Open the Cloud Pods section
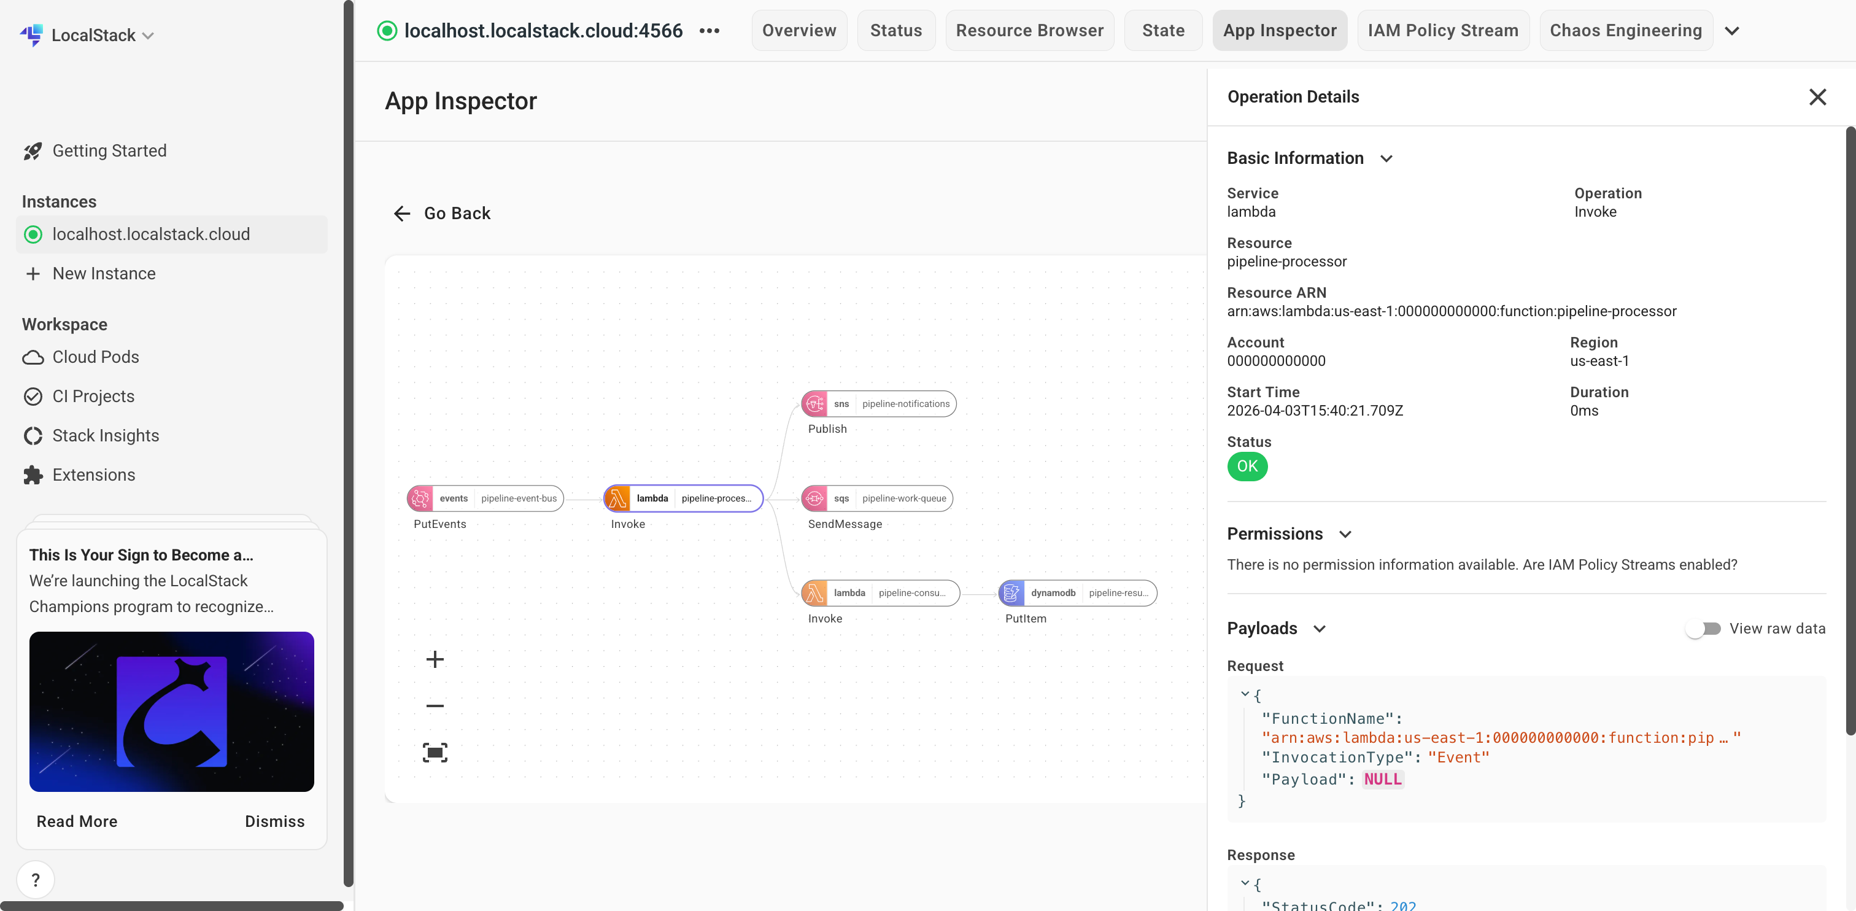This screenshot has width=1856, height=911. (x=96, y=357)
